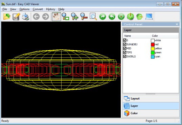Click the Save As disk-and-pencil icon
This screenshot has width=182, height=125.
point(16,17)
